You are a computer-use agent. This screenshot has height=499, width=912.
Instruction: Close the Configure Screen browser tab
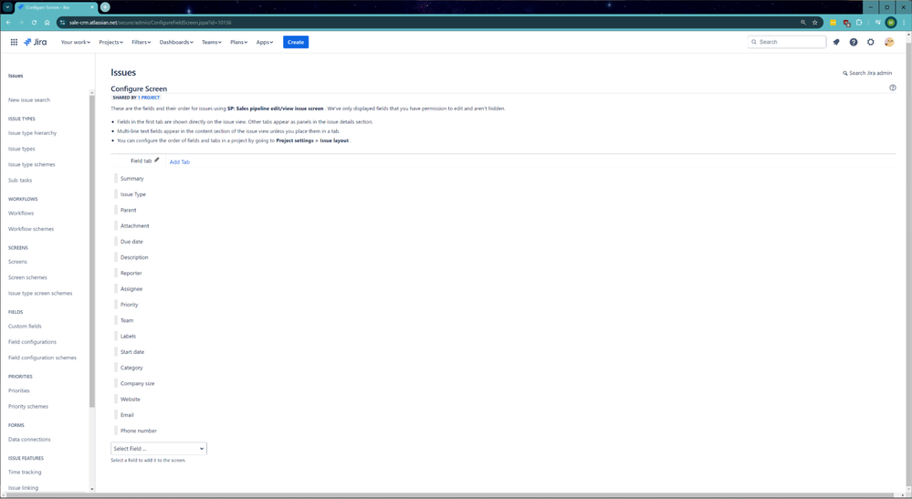coord(92,7)
